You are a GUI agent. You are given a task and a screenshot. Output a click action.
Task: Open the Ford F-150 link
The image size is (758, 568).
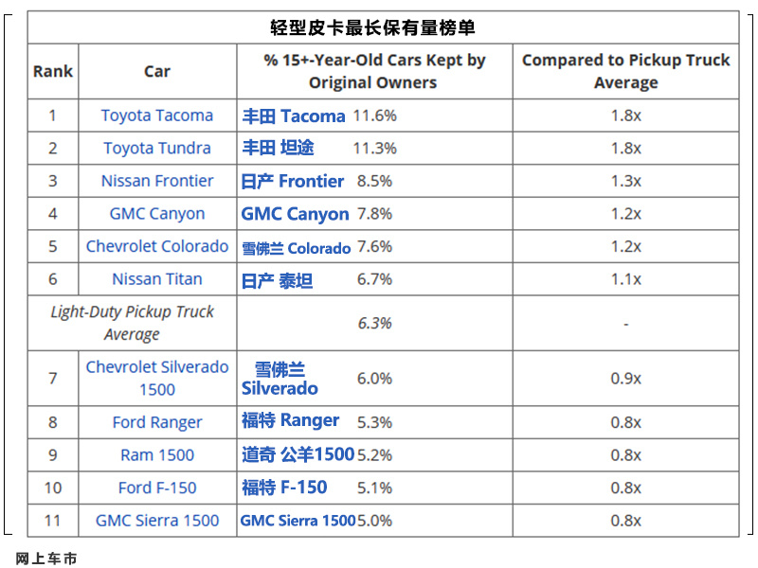coord(157,488)
